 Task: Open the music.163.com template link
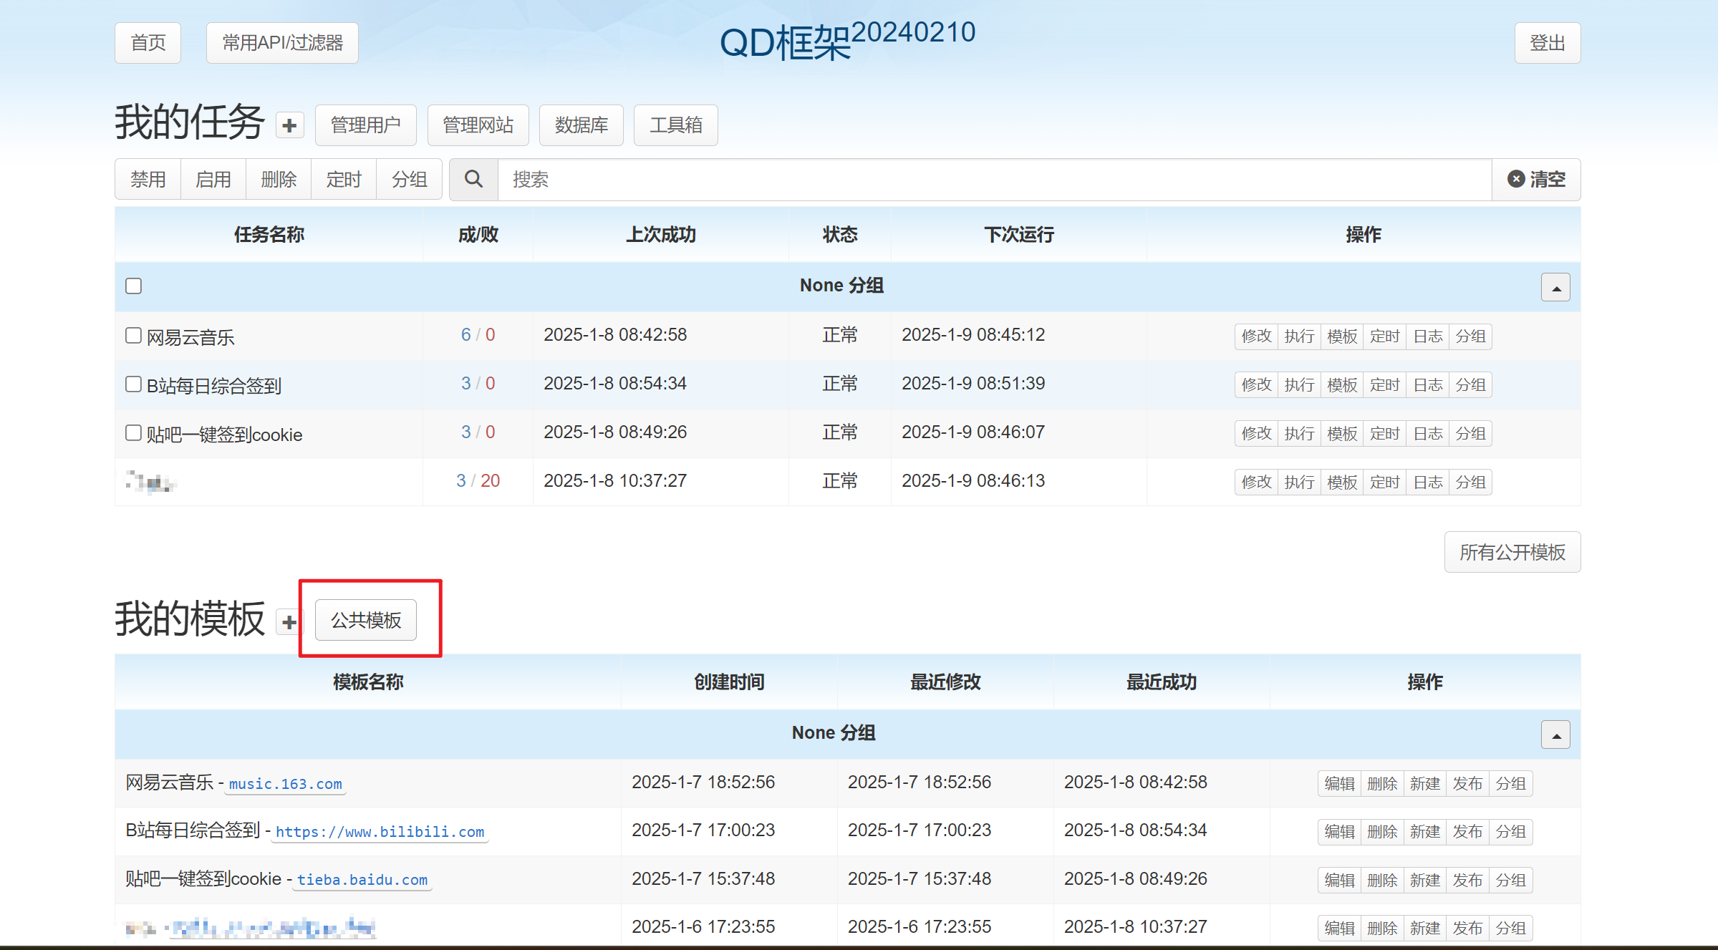[285, 784]
